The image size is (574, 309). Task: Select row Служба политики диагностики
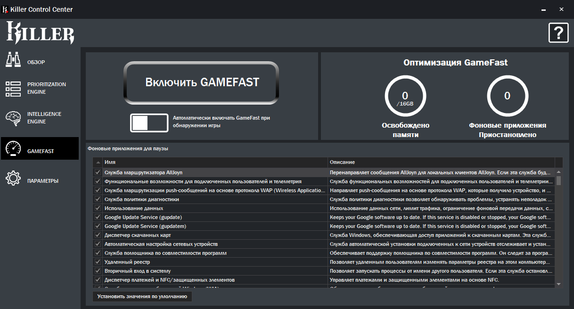(x=324, y=199)
